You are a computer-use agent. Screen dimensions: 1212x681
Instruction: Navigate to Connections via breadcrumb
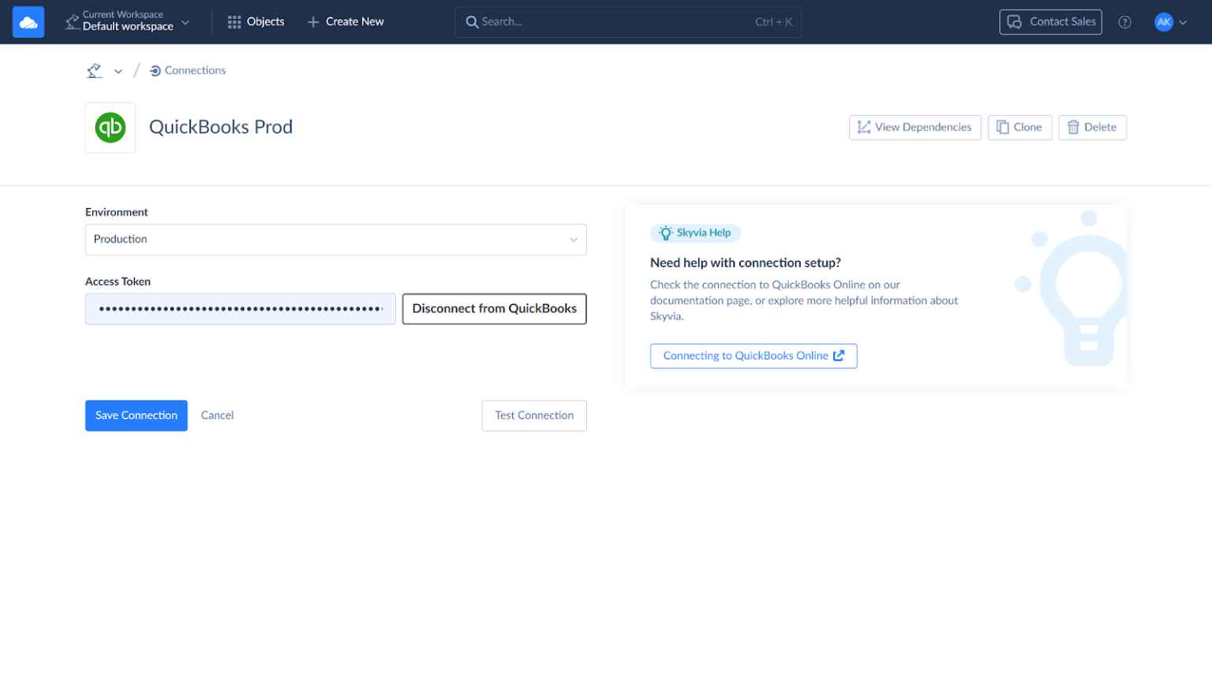click(x=193, y=70)
